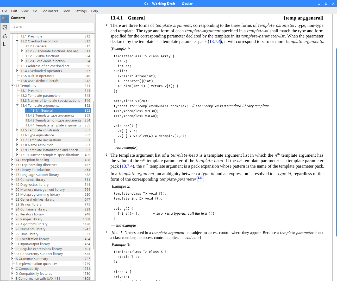Click the Contents search field
Image resolution: width=337 pixels, height=281 pixels.
52,27
